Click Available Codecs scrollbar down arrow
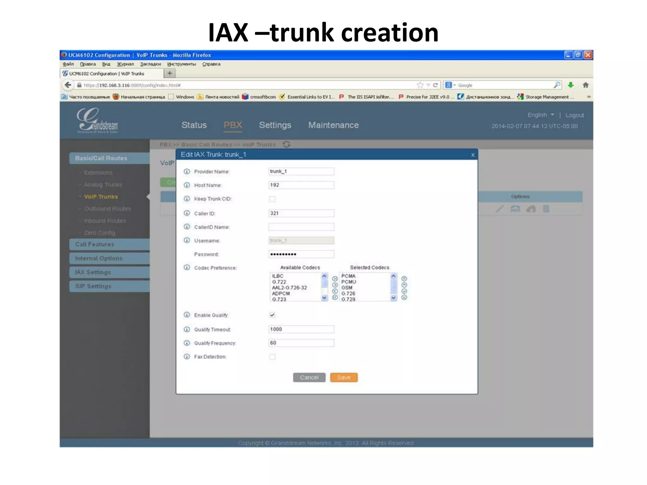Screen dimensions: 647x485 (x=324, y=298)
